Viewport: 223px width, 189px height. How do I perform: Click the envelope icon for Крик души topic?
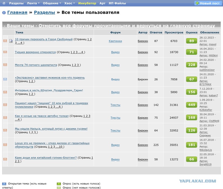point(5,159)
